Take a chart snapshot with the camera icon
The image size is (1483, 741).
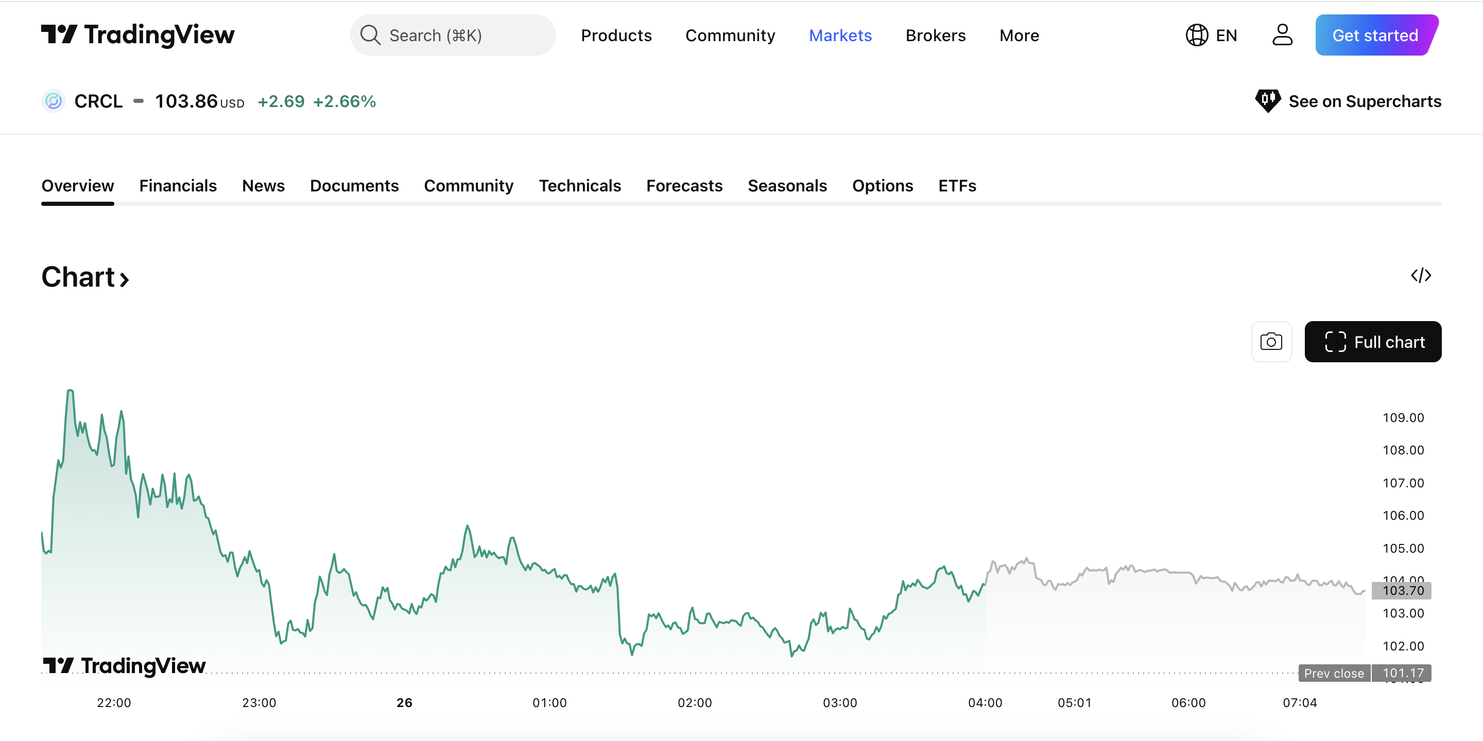1272,341
